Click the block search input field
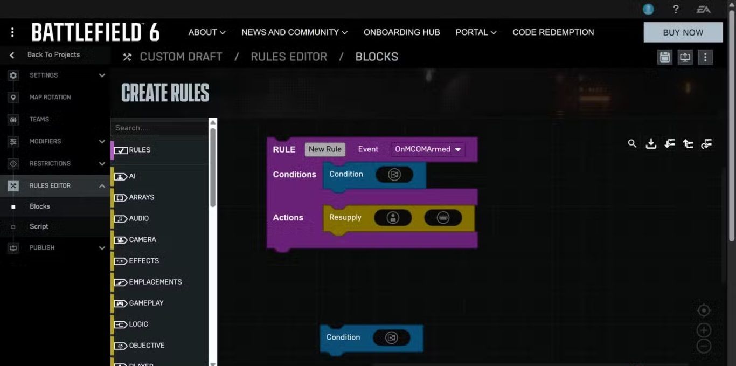This screenshot has height=366, width=736. [x=159, y=128]
